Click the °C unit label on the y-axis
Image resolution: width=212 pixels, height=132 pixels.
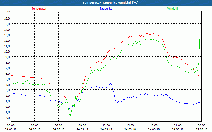[x=8, y=12]
